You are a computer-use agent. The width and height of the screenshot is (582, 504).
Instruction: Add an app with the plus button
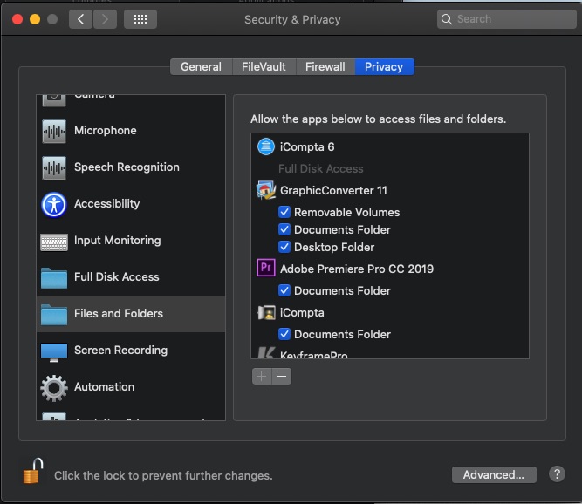262,377
